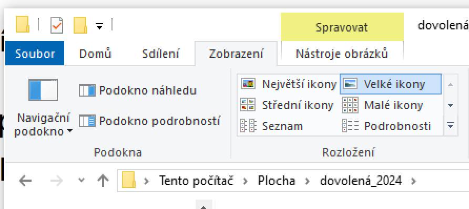Expand the layout gallery with the More arrow
Image resolution: width=469 pixels, height=209 pixels.
click(x=451, y=126)
